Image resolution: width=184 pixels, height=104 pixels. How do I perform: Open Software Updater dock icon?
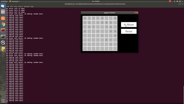(x=3, y=43)
